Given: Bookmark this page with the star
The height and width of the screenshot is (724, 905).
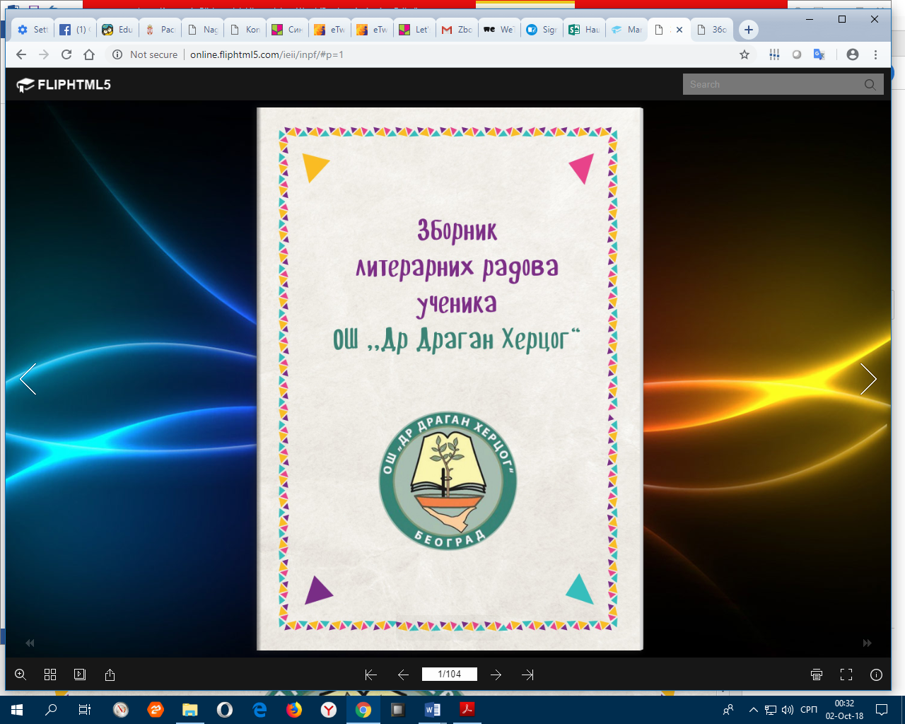Looking at the screenshot, I should (x=745, y=54).
